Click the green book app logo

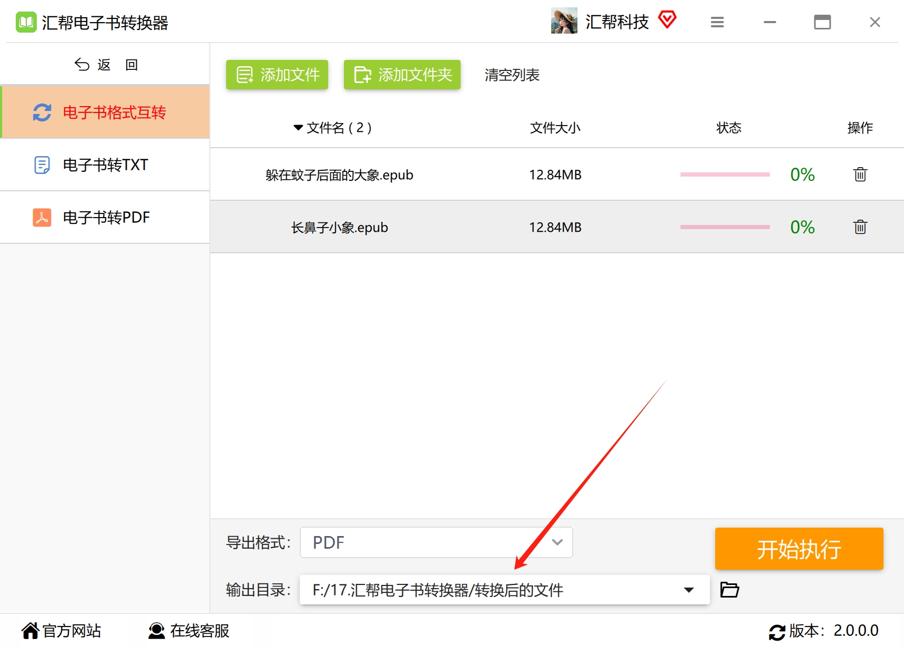[x=26, y=22]
